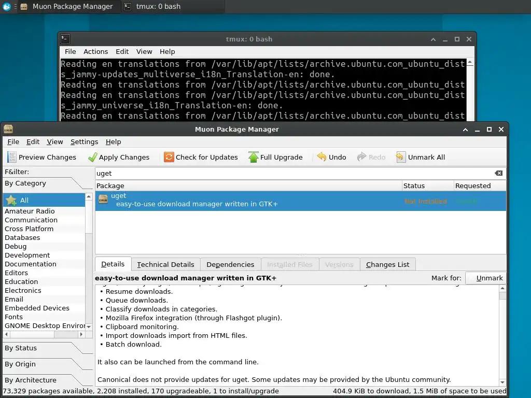The image size is (531, 398).
Task: Sort the list by Requested column
Action: tap(480, 186)
